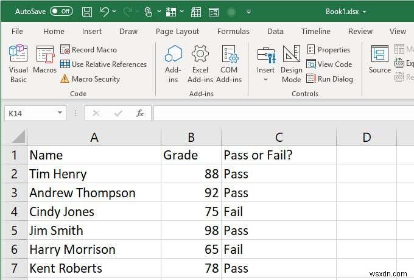The width and height of the screenshot is (414, 280).
Task: Open Excel Add-ins dialog
Action: point(200,63)
